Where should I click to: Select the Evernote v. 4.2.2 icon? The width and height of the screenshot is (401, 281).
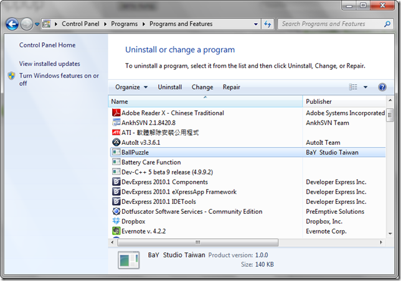pos(116,231)
